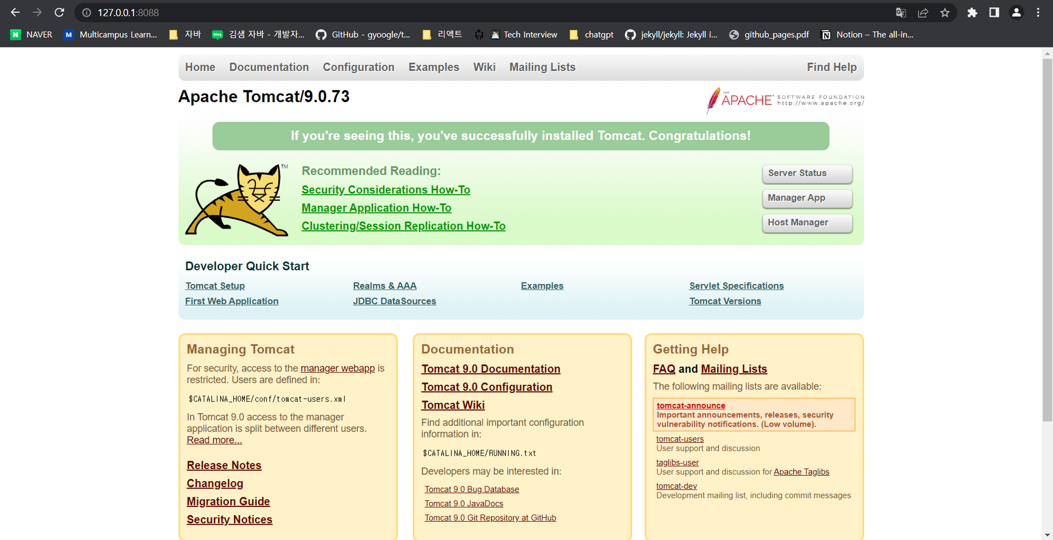Open the Servlet Specifications link

[737, 286]
